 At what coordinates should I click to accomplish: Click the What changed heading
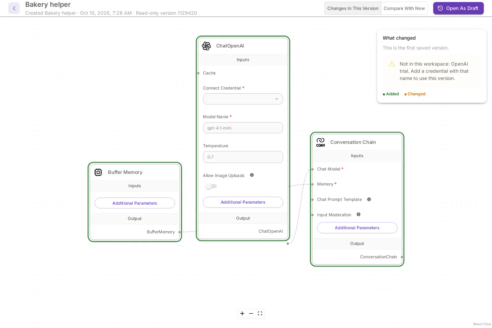tap(399, 38)
